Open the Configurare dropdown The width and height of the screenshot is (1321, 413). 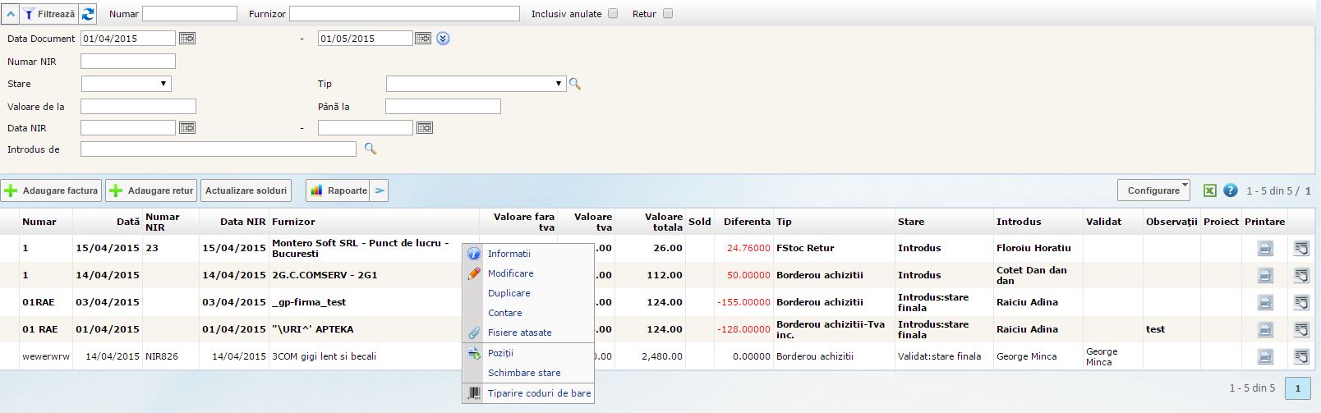[x=1153, y=190]
